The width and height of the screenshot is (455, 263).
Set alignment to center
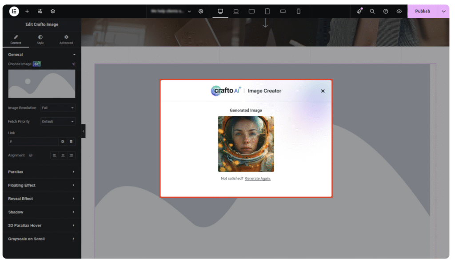(x=63, y=155)
